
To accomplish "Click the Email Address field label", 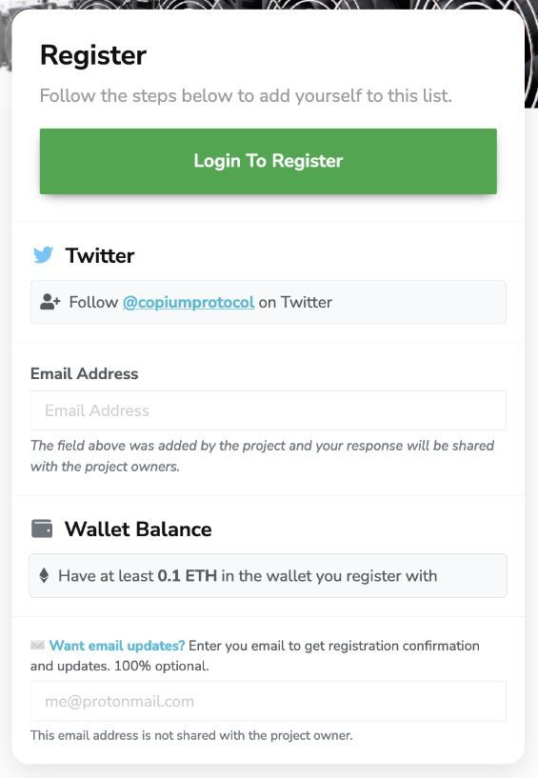I will [x=85, y=373].
